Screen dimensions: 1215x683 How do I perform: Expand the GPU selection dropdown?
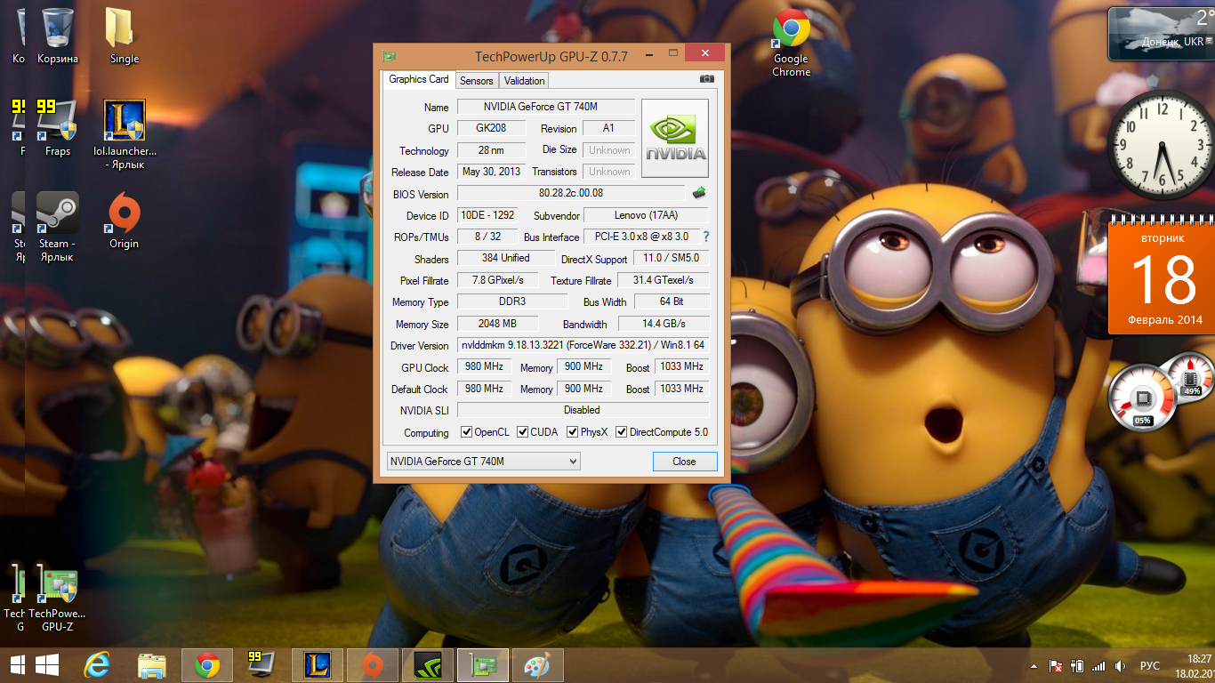[573, 461]
